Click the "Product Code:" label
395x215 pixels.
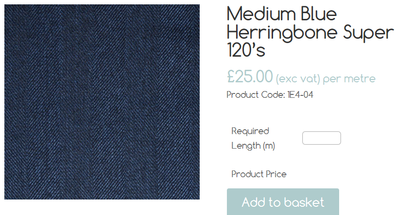point(256,95)
